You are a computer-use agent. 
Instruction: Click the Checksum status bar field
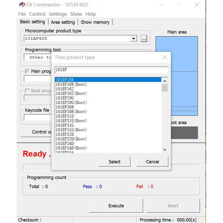(x=45, y=220)
